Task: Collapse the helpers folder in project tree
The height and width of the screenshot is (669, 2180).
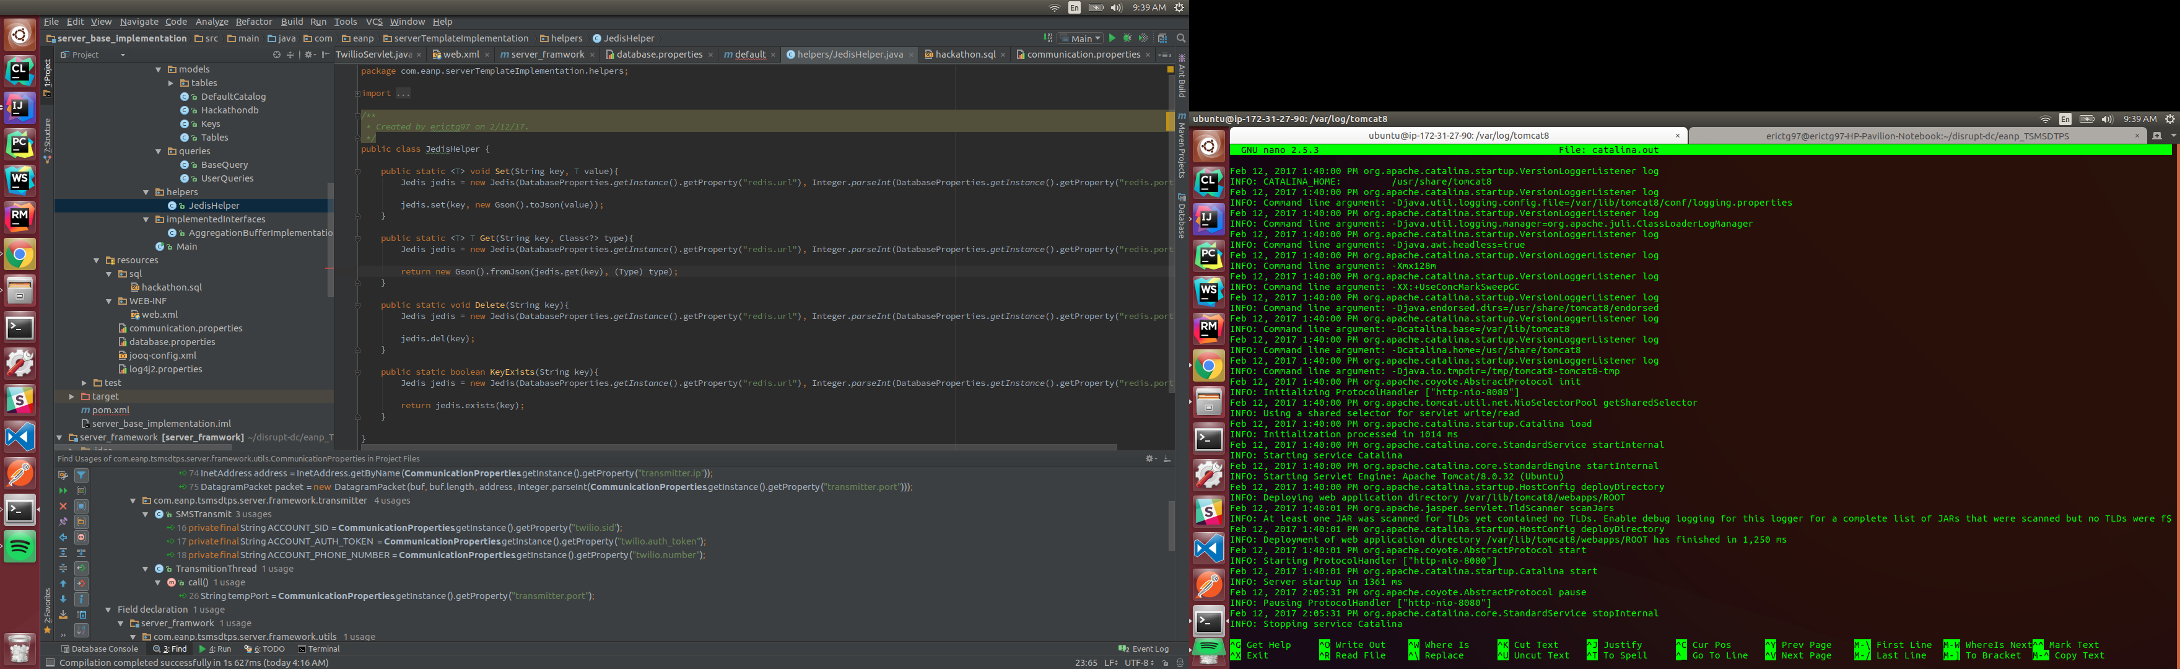Action: (x=146, y=192)
